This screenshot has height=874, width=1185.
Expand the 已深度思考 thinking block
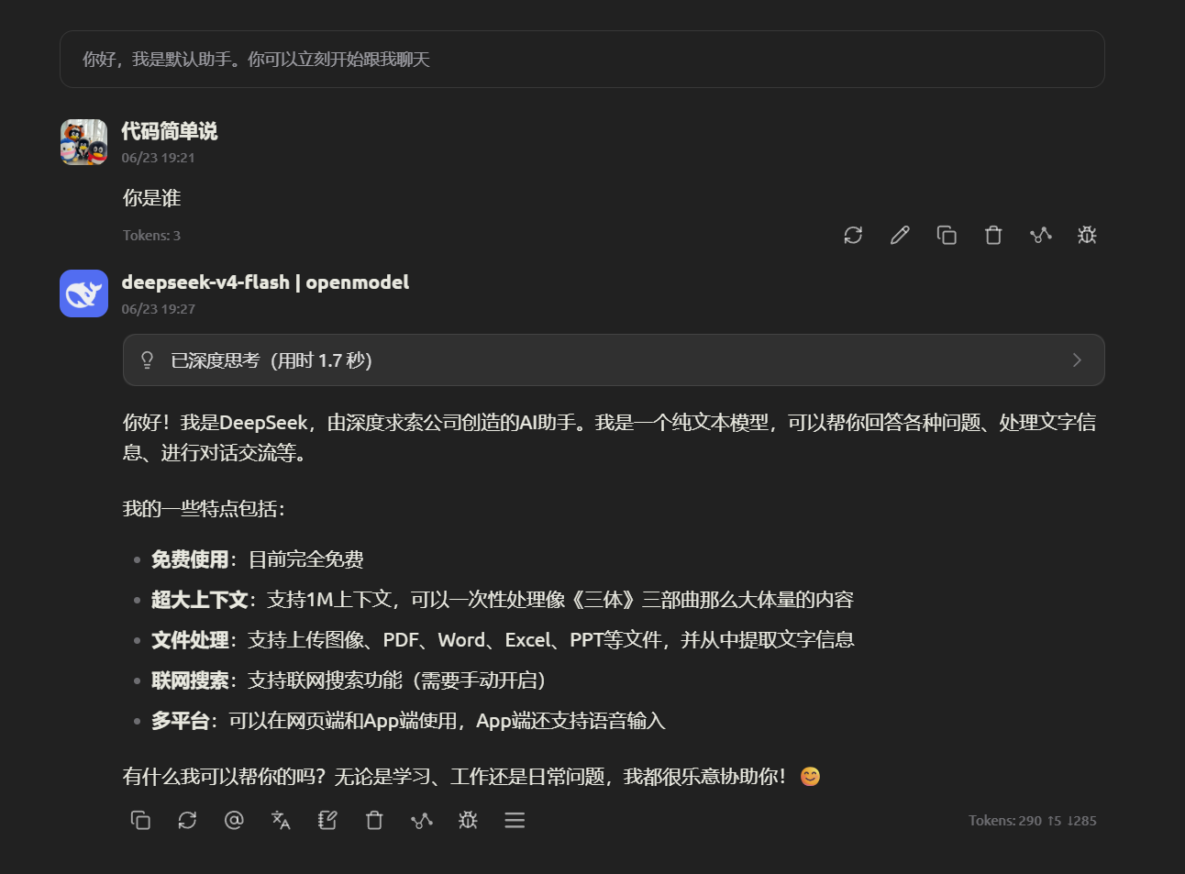click(x=614, y=360)
